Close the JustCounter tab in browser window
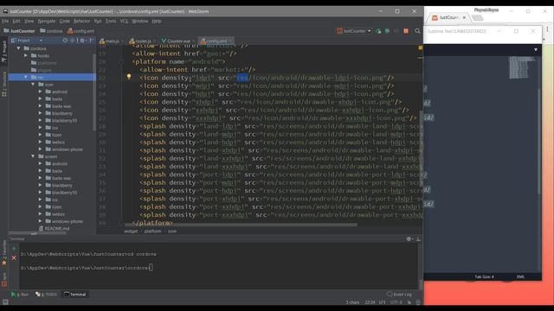Screen dimensions: 554x311 464,17
